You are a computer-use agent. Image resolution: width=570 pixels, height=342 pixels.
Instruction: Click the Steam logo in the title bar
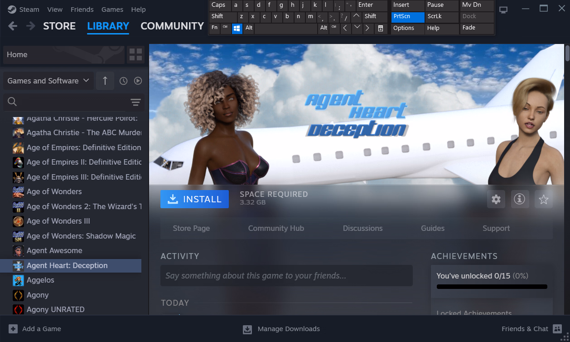tap(12, 9)
